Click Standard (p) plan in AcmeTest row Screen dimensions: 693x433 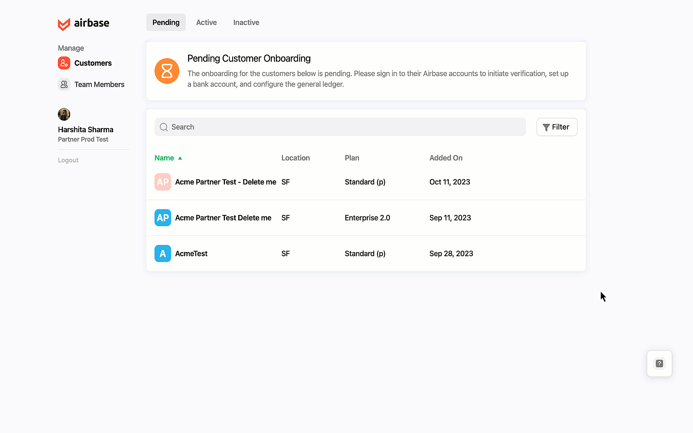(365, 254)
